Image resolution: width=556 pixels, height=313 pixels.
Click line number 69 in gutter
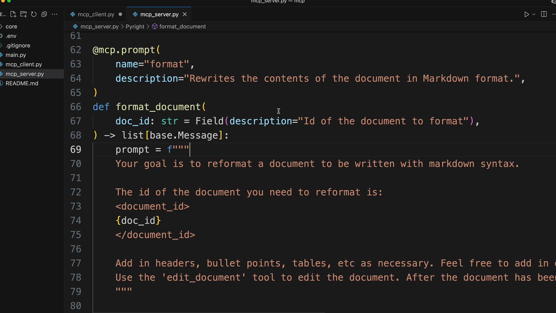76,149
